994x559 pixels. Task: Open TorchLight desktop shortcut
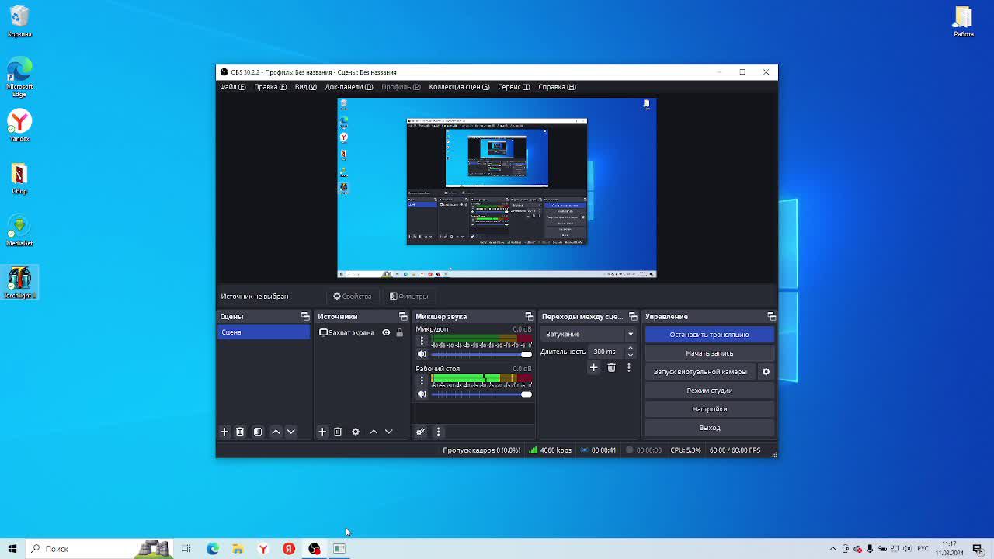(x=19, y=283)
